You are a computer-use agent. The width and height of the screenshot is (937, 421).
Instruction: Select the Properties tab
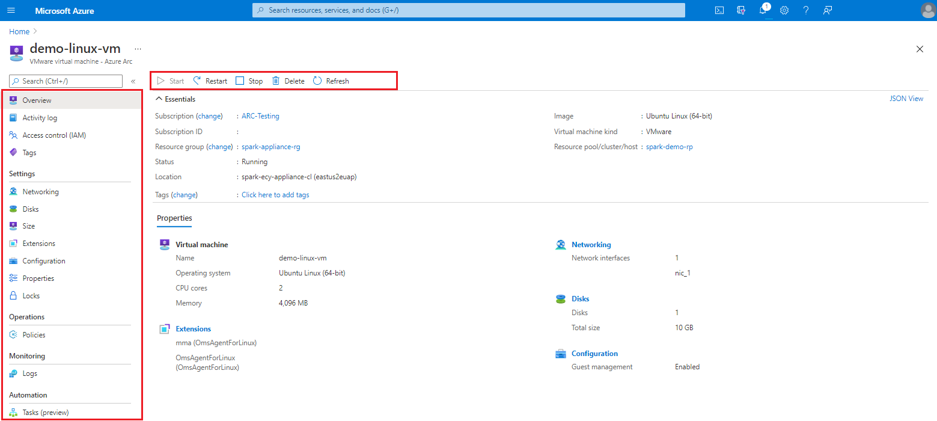click(174, 218)
